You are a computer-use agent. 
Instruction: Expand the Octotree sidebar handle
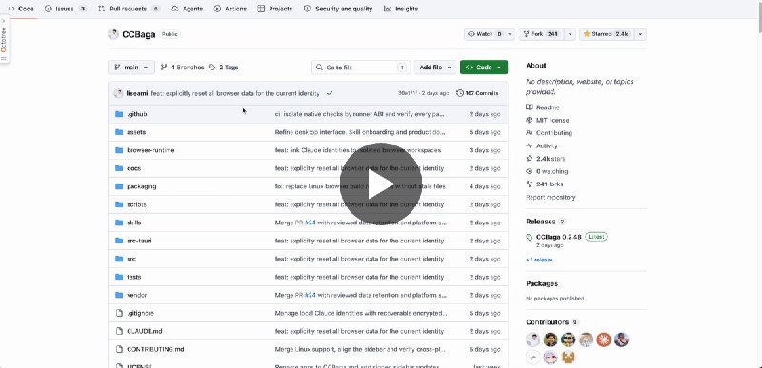click(x=4, y=39)
